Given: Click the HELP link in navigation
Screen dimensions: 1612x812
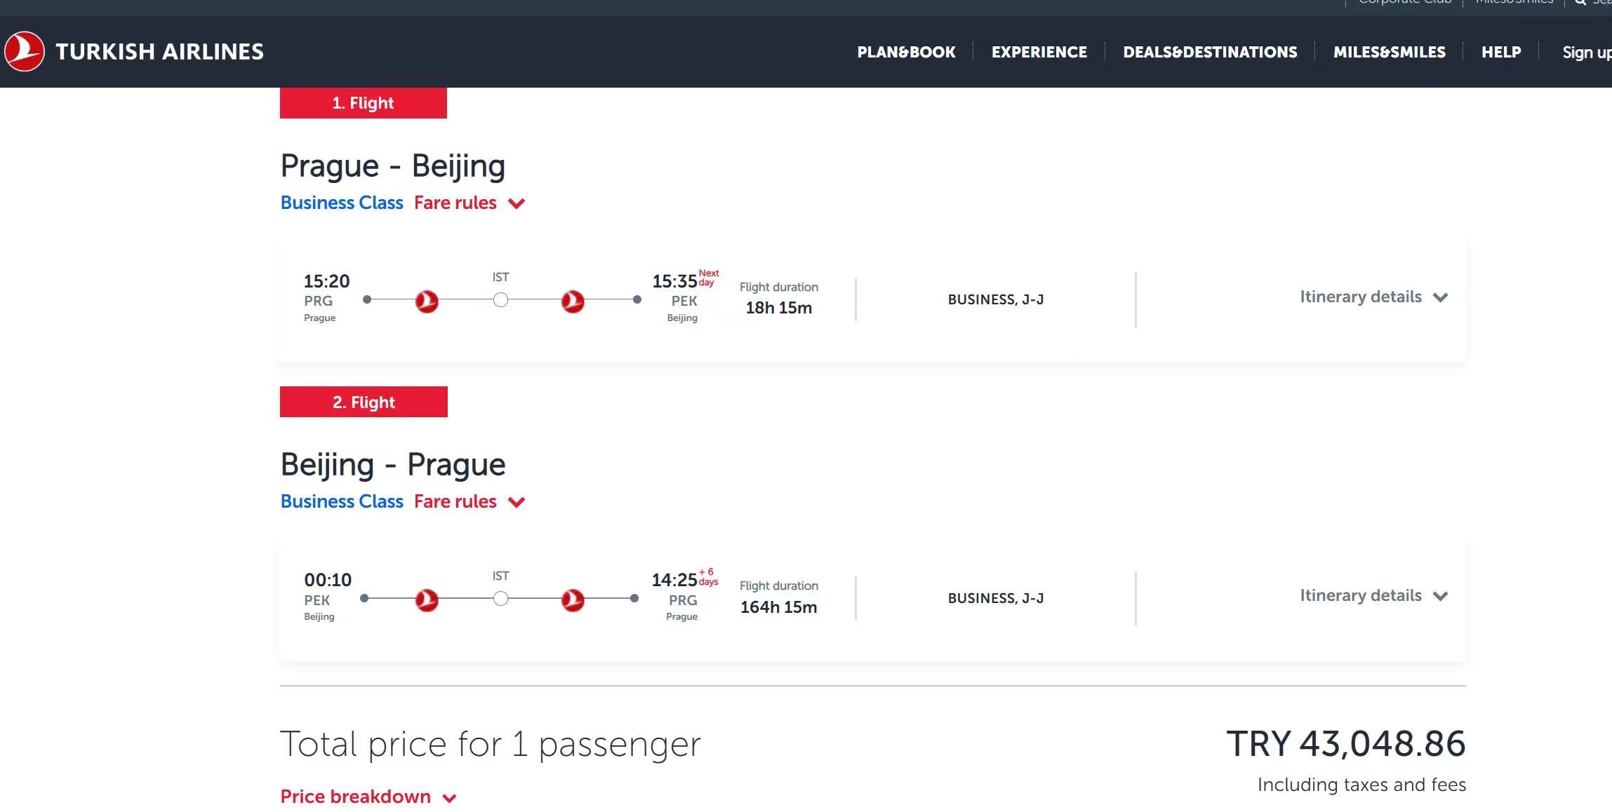Looking at the screenshot, I should [1501, 52].
